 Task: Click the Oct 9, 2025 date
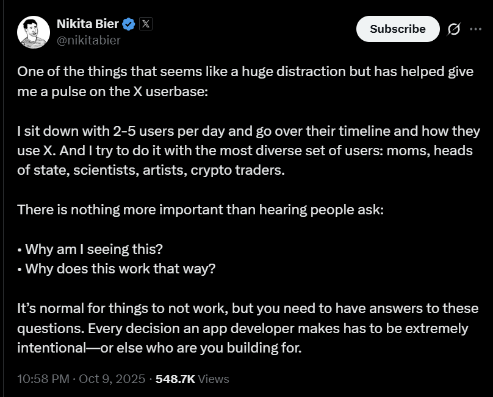click(111, 379)
